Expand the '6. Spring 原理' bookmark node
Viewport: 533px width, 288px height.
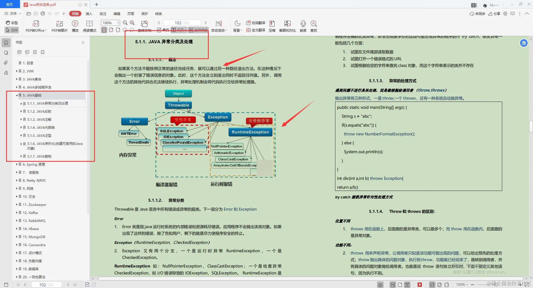click(17, 164)
